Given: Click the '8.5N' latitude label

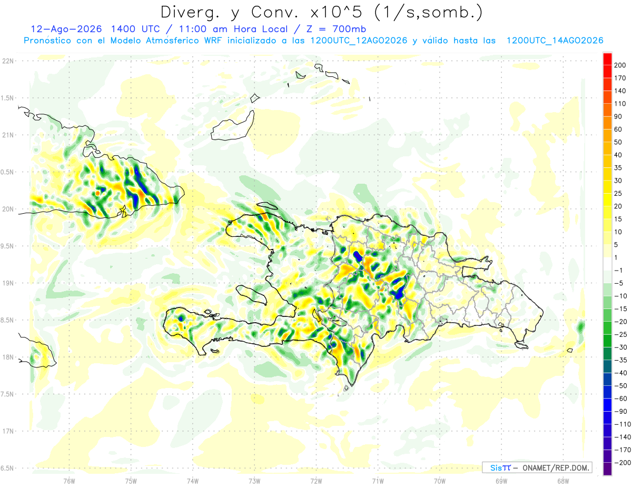Looking at the screenshot, I should 7,320.
